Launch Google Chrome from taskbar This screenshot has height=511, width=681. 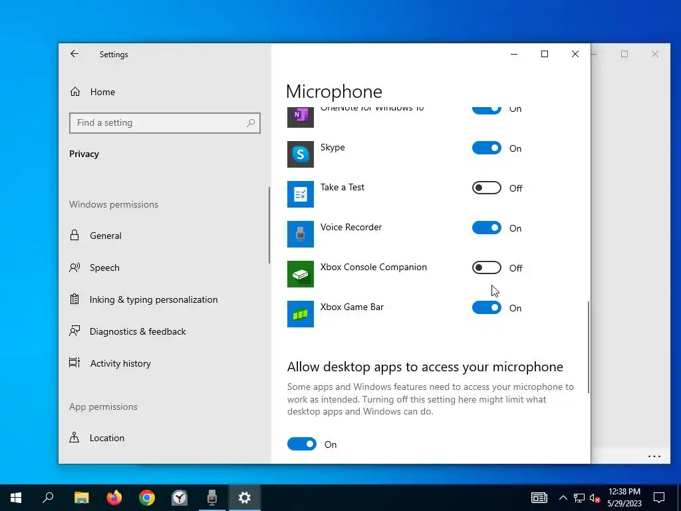(x=147, y=498)
